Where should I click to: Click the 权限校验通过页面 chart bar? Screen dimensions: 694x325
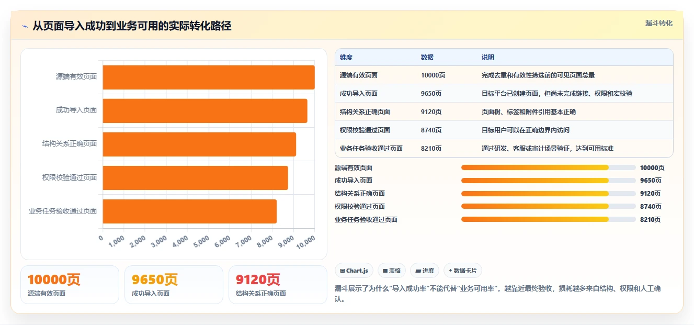pyautogui.click(x=196, y=177)
